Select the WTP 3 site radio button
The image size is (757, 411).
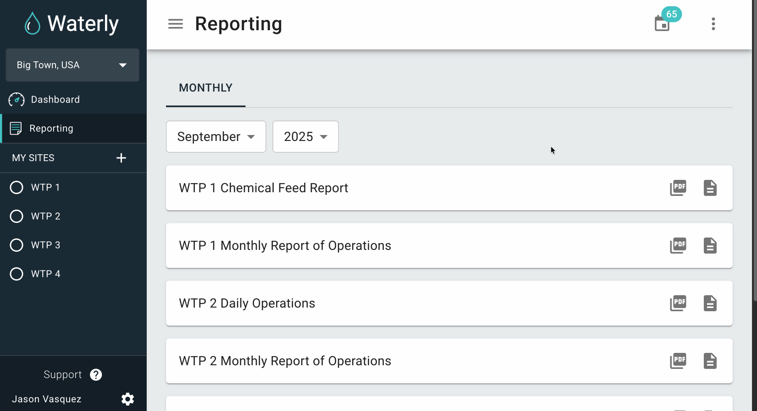click(x=17, y=245)
